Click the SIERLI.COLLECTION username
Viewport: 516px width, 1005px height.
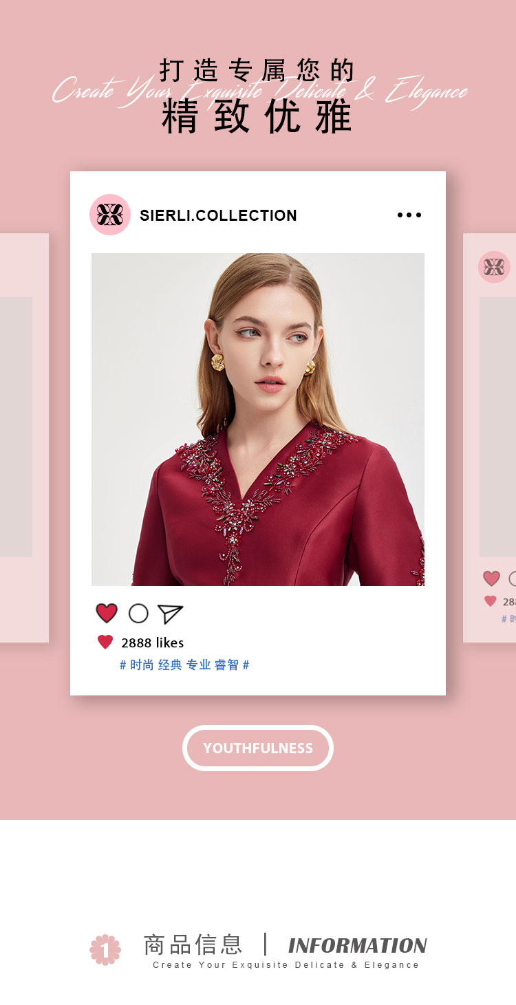(218, 215)
